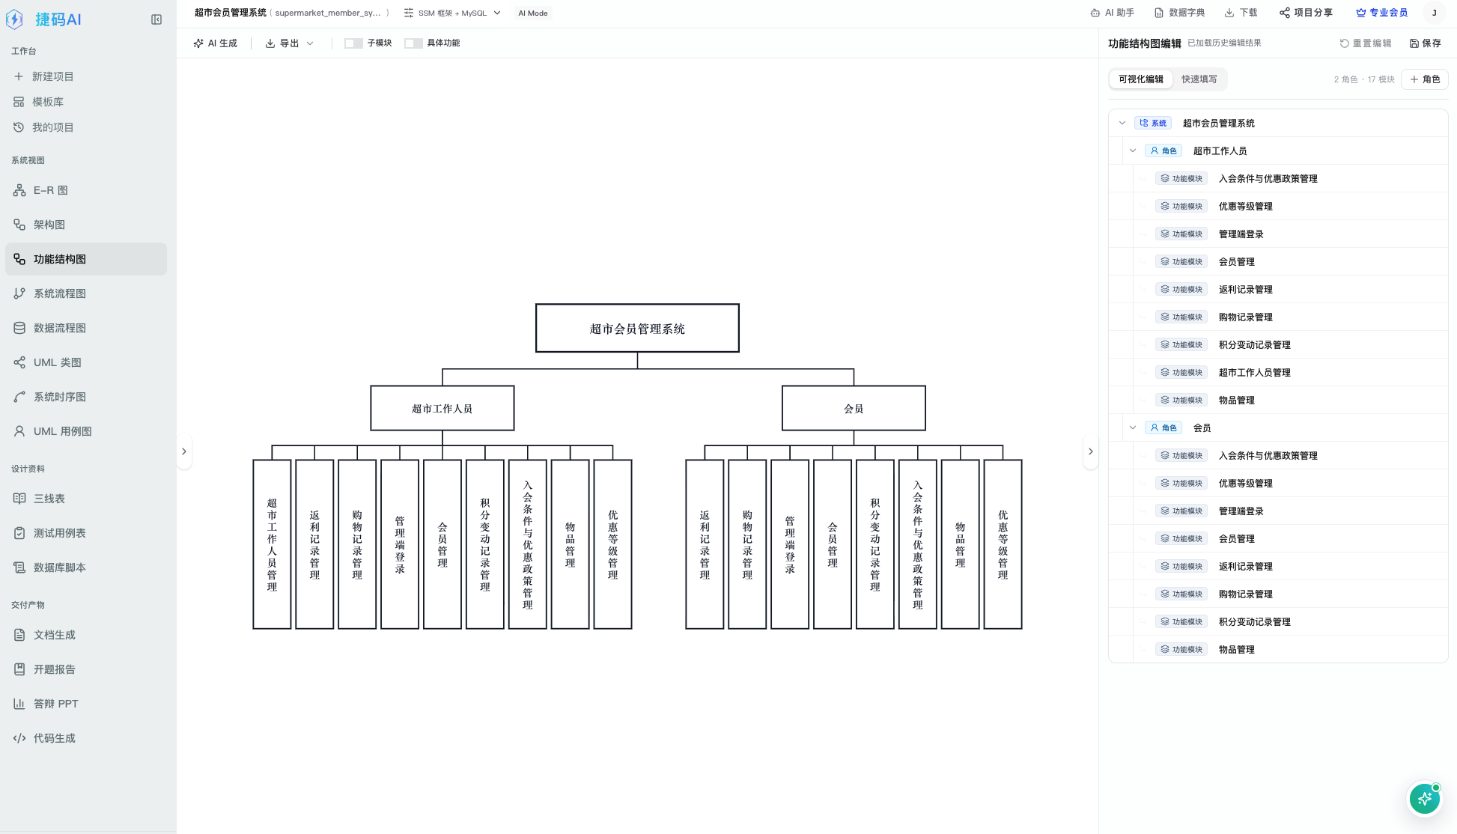Expand the left collapsed panel arrow
Viewport: 1457px width, 834px height.
pos(184,451)
